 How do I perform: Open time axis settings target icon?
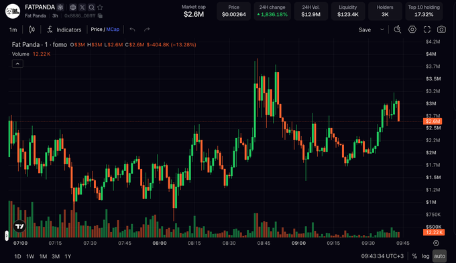(x=436, y=243)
